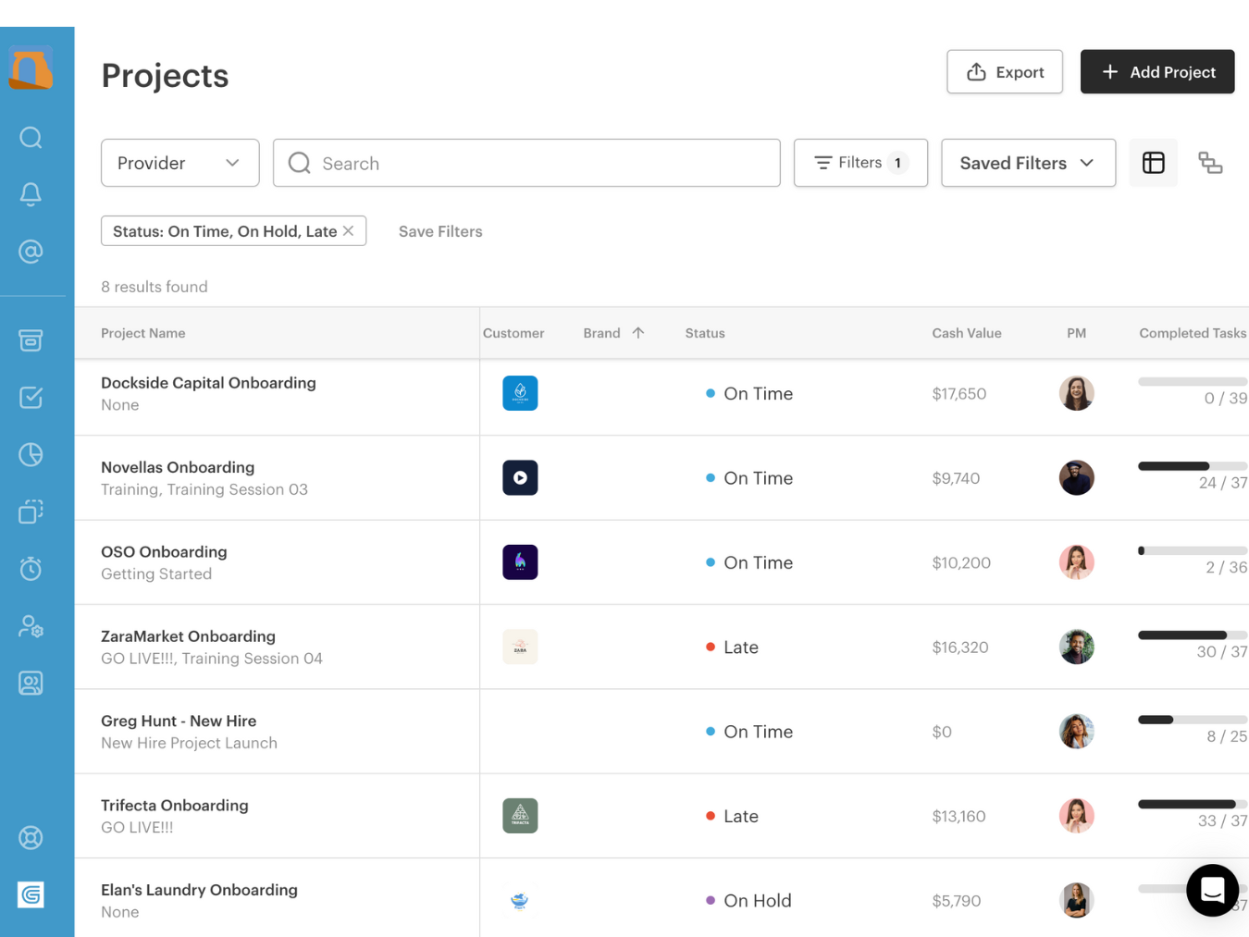Open time tracking with the stopwatch icon
This screenshot has height=937, width=1249.
[x=31, y=570]
